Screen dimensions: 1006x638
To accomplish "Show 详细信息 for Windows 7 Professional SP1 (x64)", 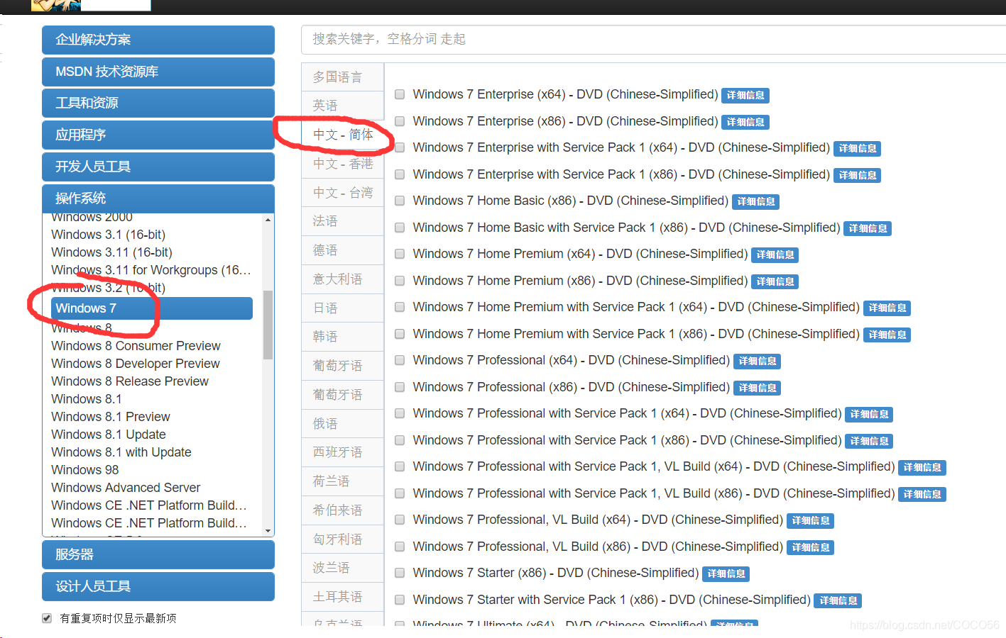I will (869, 414).
